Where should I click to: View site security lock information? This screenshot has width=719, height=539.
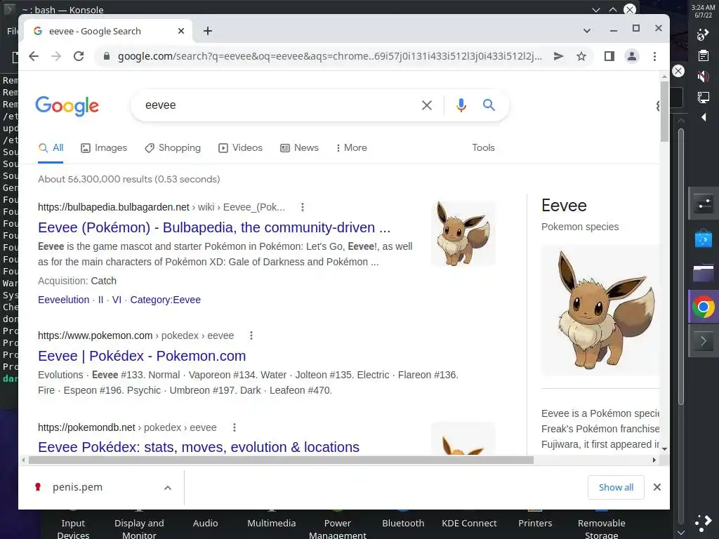pyautogui.click(x=107, y=56)
